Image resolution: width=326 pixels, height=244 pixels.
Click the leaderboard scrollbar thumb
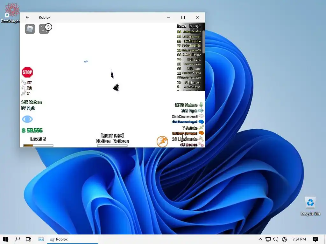point(203,42)
